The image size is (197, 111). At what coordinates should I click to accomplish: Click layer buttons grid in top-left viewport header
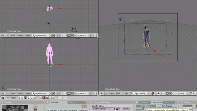click(95, 35)
